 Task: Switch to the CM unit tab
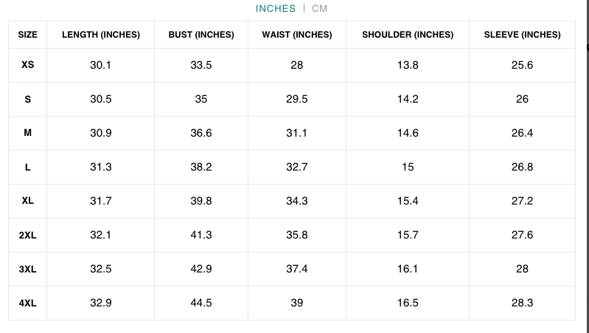[x=319, y=9]
